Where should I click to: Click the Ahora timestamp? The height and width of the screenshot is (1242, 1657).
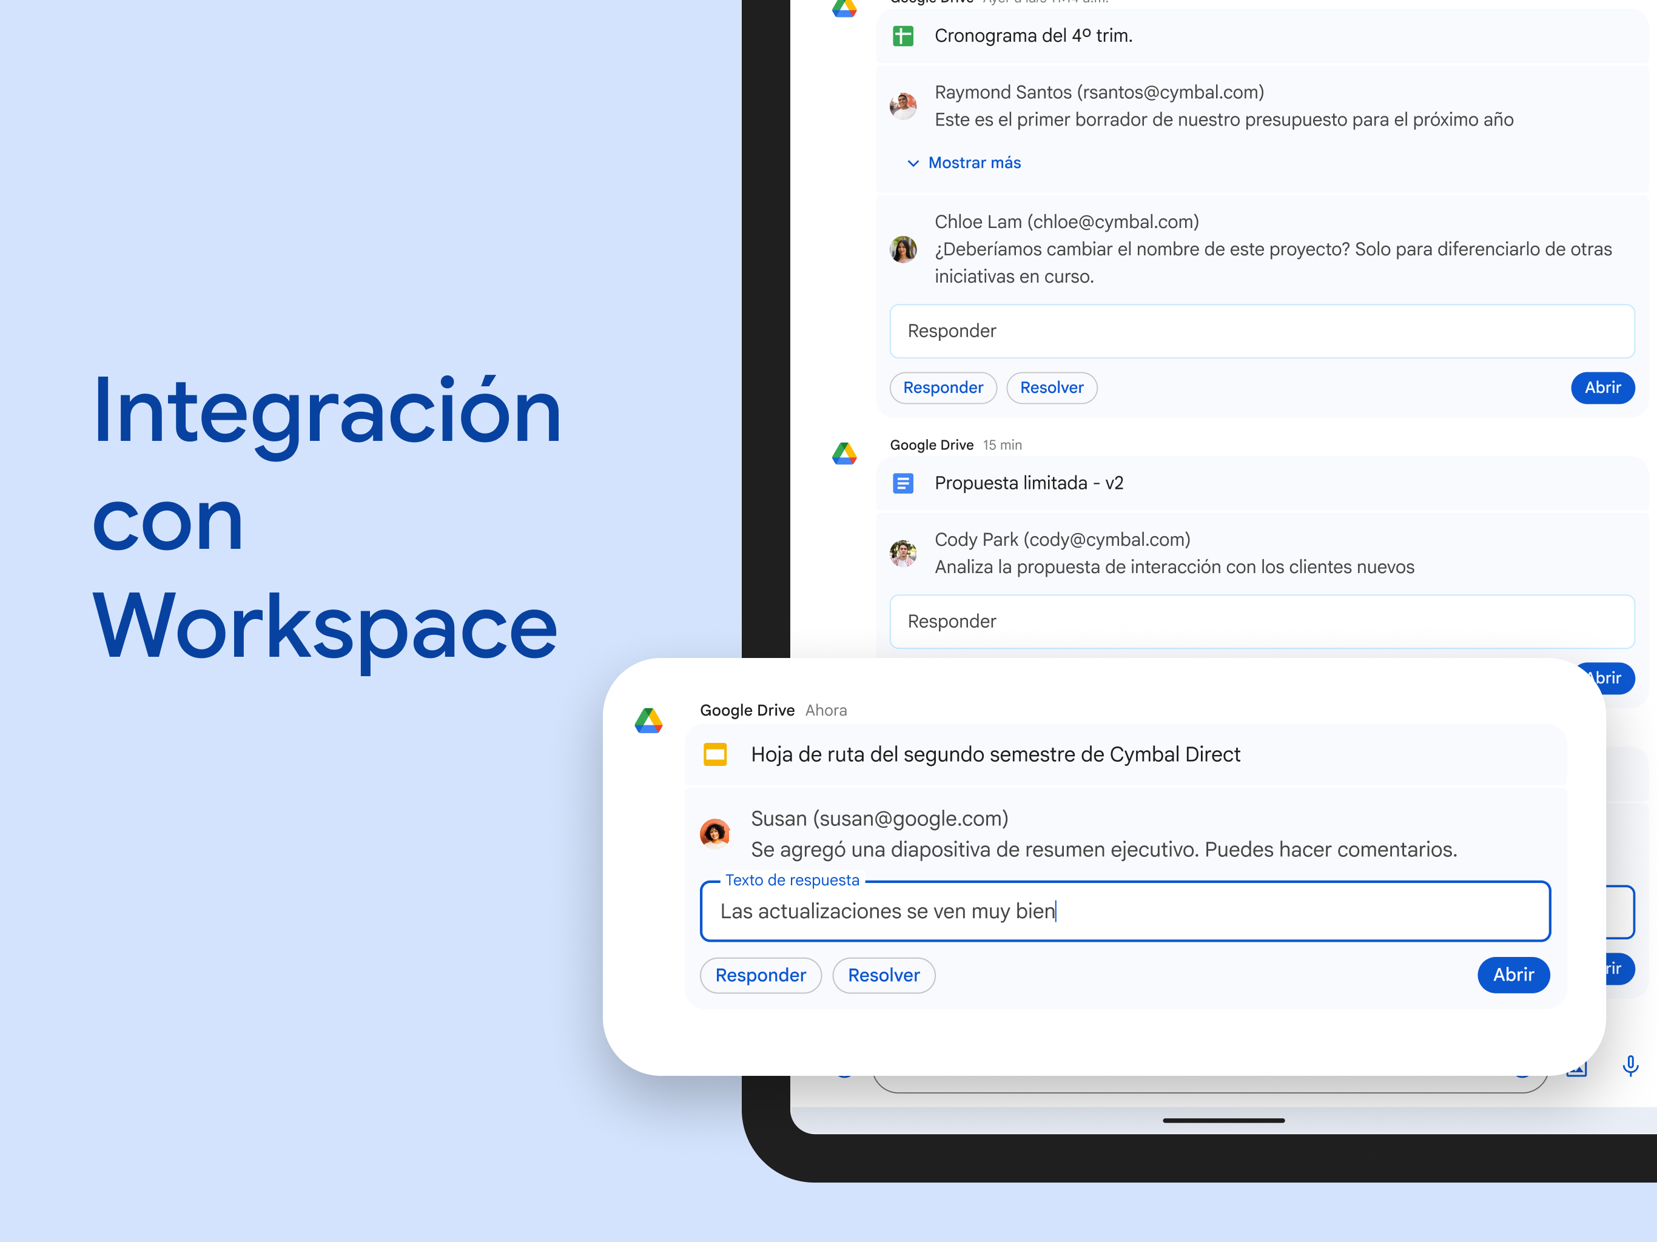pyautogui.click(x=825, y=710)
